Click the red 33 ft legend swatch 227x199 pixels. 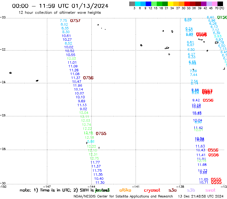coord(187,4)
